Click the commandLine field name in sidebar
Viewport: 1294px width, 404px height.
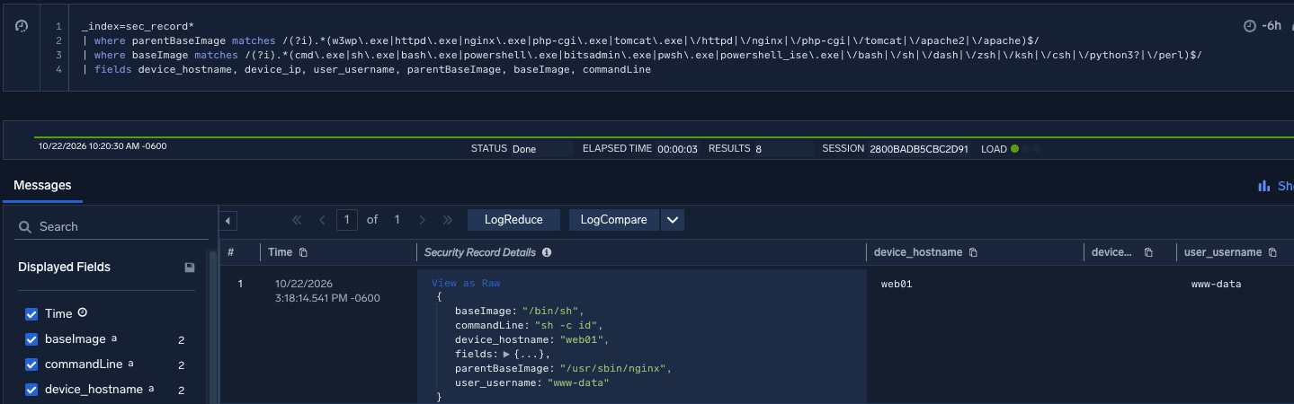84,364
